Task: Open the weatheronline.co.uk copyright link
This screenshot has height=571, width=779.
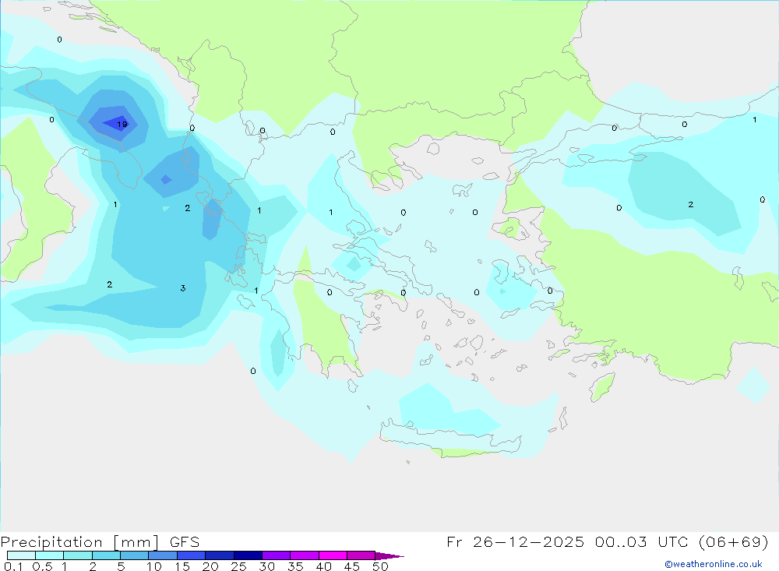Action: click(714, 564)
